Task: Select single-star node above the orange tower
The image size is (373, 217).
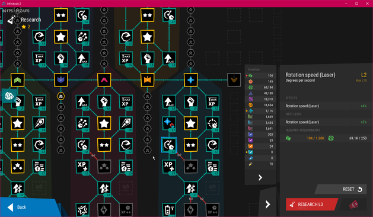Action: pos(147,37)
